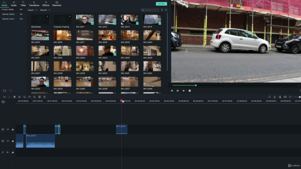
Task: Click the lower video track film icon
Action: [3, 141]
